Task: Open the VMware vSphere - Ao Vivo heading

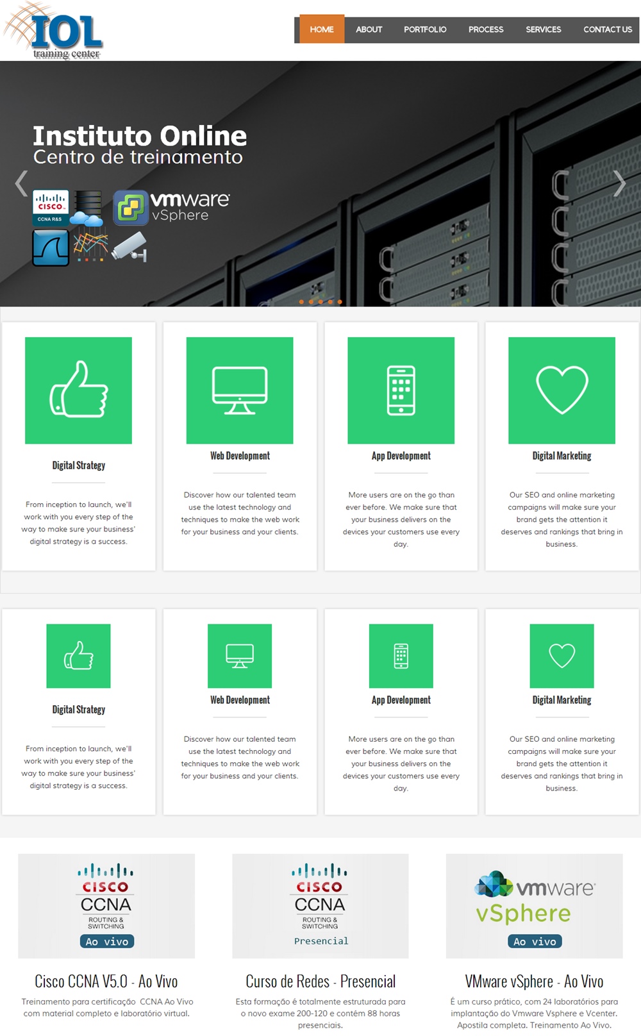Action: coord(535,982)
